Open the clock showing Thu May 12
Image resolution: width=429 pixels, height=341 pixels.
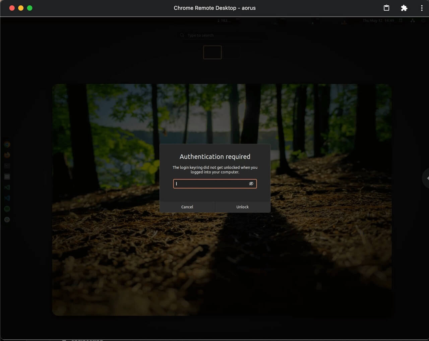coord(378,21)
